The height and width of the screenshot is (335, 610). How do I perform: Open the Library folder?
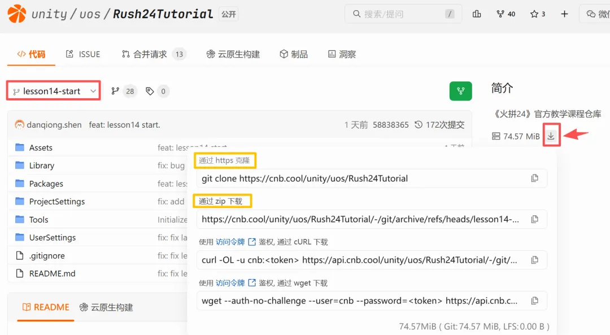point(42,166)
